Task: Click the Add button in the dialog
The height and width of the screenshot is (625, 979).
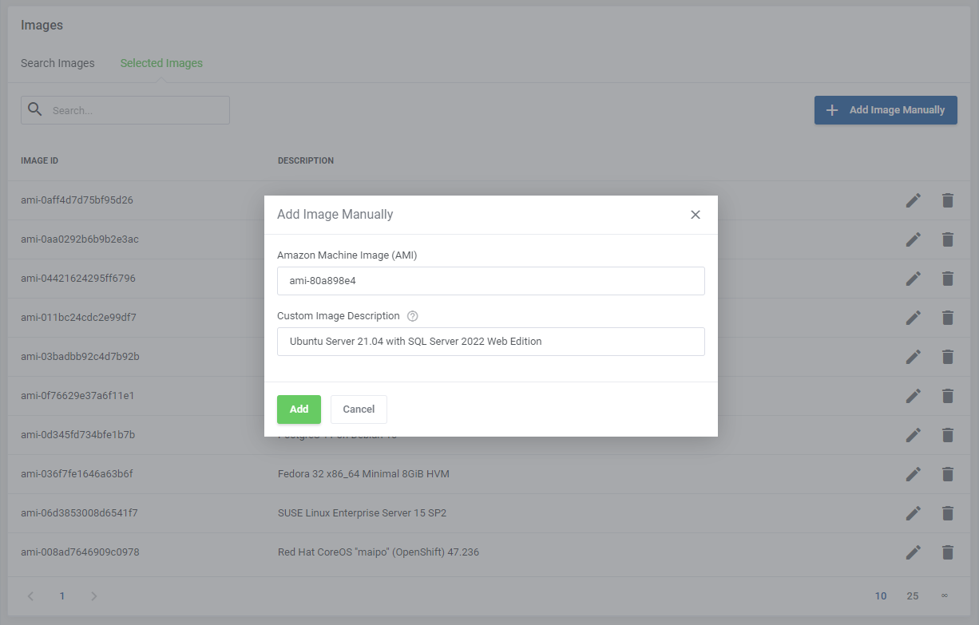Action: point(299,409)
